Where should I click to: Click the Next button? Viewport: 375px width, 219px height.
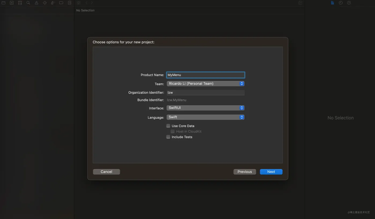point(271,172)
